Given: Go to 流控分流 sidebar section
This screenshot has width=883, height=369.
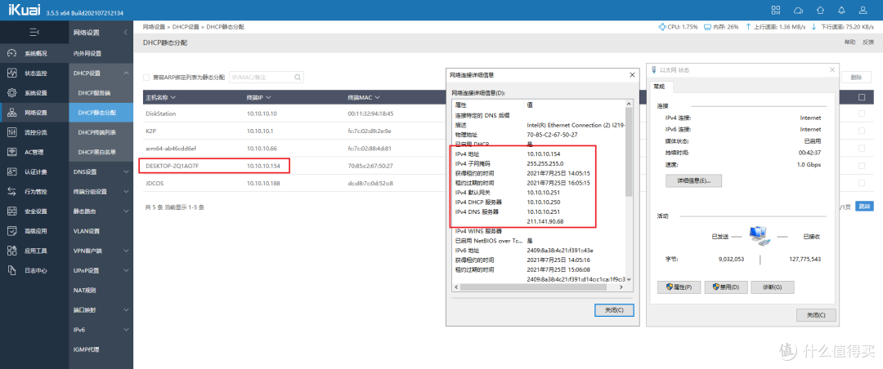Looking at the screenshot, I should click(34, 132).
